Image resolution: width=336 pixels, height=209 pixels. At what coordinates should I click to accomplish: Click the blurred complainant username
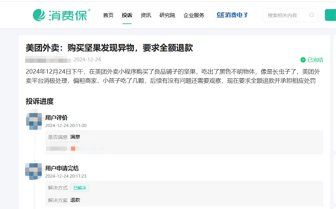tap(48, 60)
